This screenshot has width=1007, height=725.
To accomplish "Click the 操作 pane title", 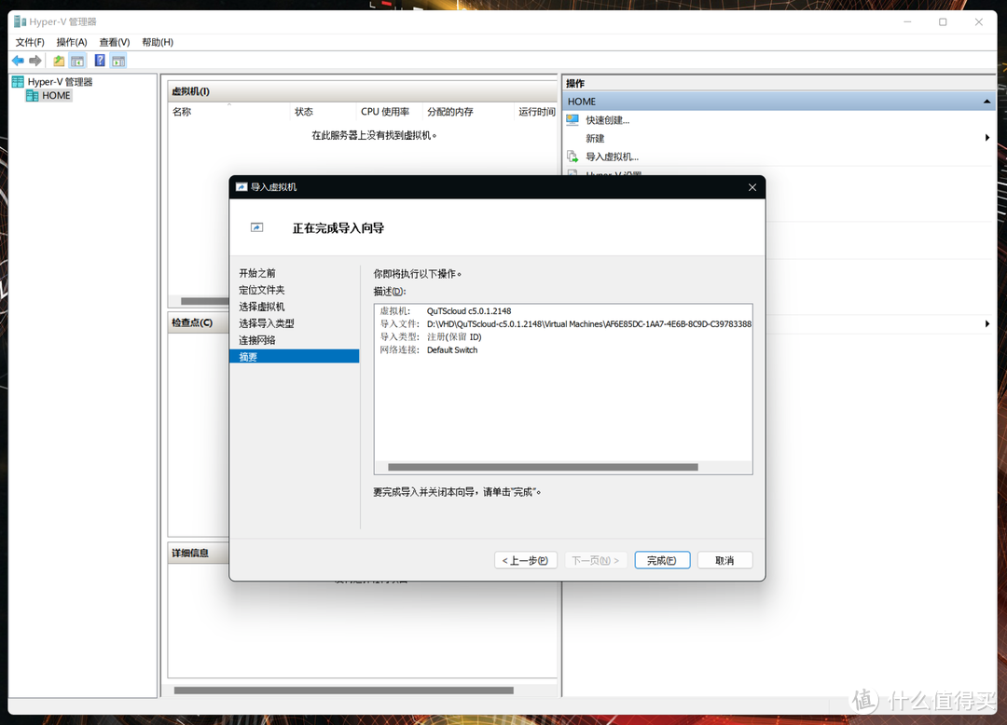I will coord(575,84).
